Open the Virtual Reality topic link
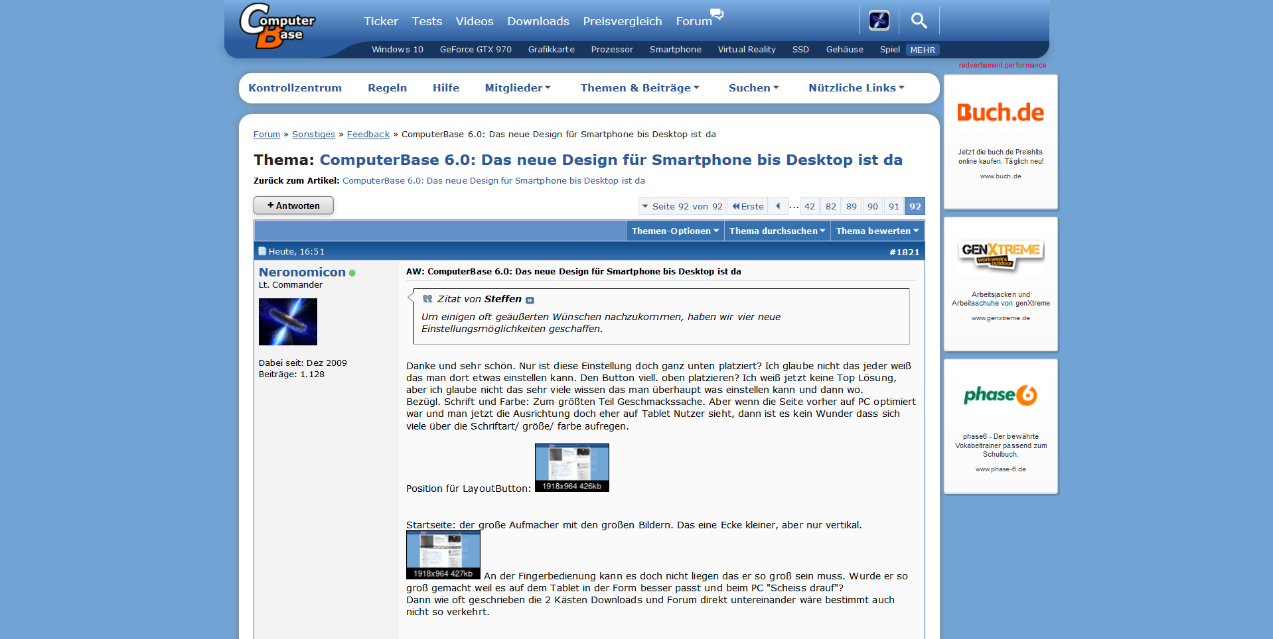The height and width of the screenshot is (639, 1273). pyautogui.click(x=747, y=50)
